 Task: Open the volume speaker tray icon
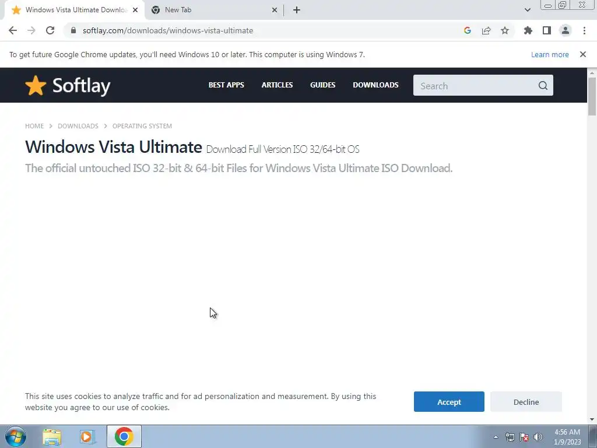[538, 437]
